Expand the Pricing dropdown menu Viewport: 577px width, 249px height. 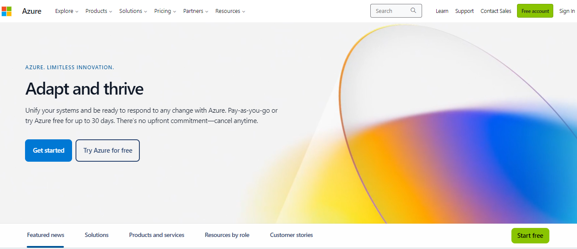pos(165,11)
